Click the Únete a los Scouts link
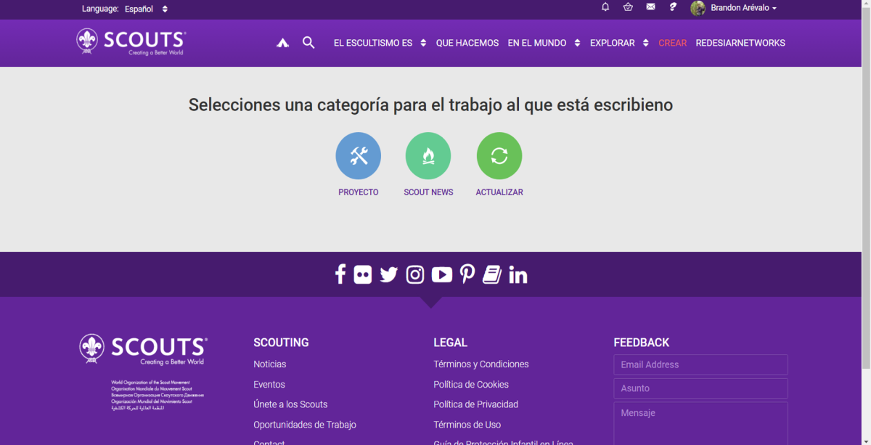The width and height of the screenshot is (871, 445). point(290,404)
